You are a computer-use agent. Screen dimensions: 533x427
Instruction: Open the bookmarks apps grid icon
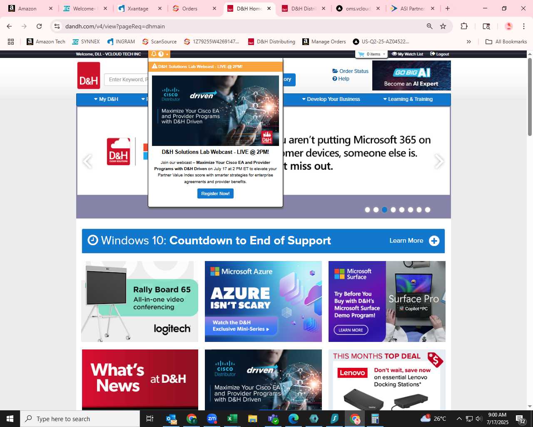click(x=11, y=42)
